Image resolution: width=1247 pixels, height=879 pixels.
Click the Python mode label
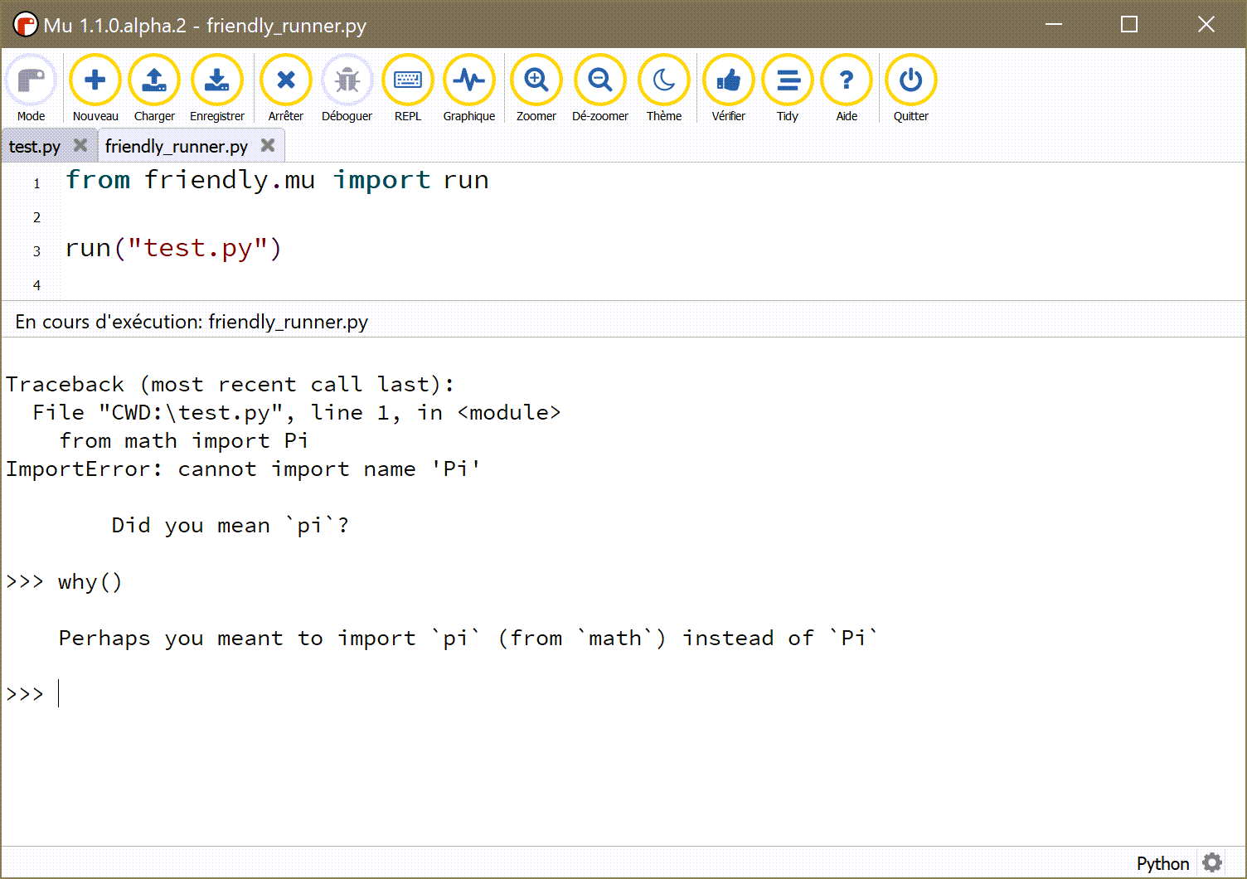point(1162,863)
